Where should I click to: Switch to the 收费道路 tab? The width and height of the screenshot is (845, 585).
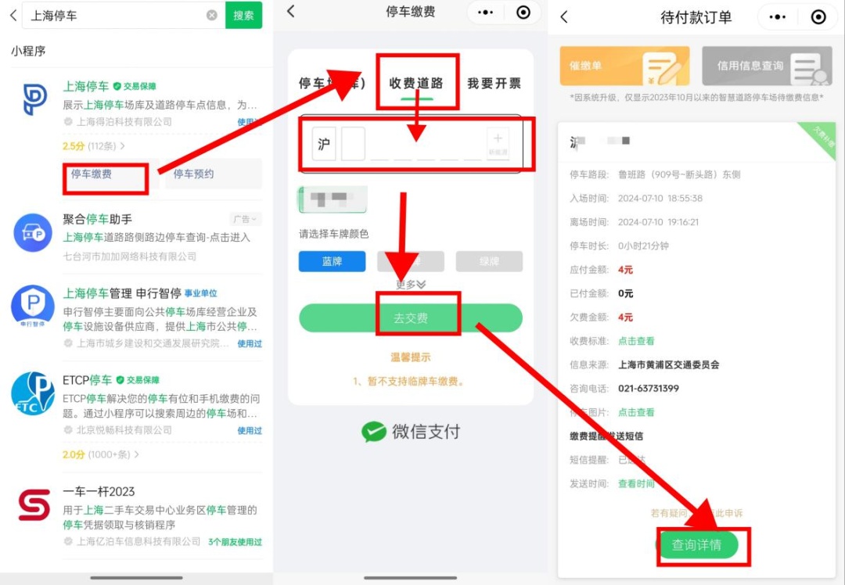416,83
